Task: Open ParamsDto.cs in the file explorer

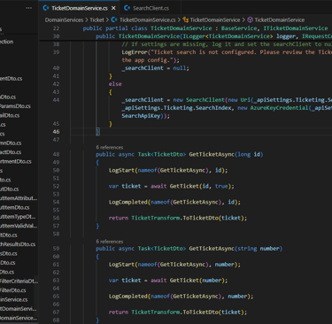Action: (15, 106)
